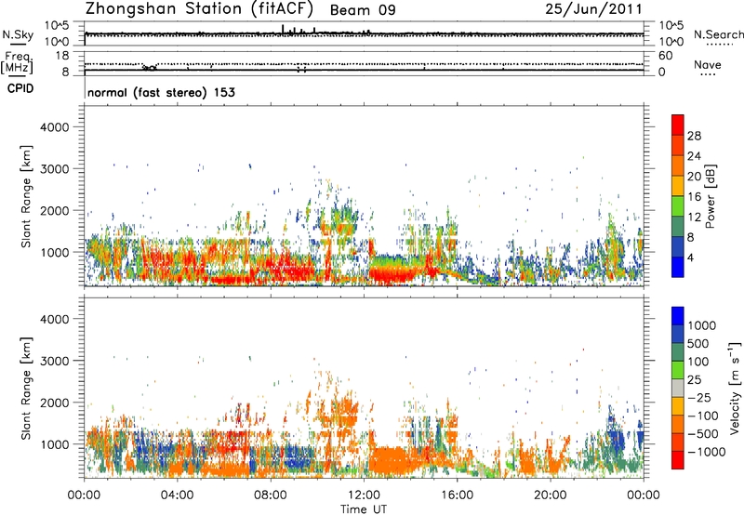Click the 4 label on Power colorbar
The image size is (744, 515).
point(690,257)
